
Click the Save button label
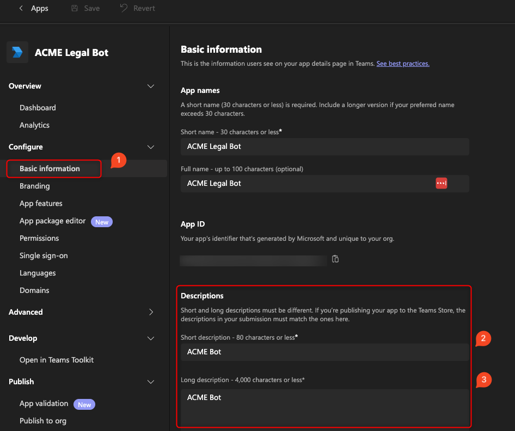(x=91, y=8)
